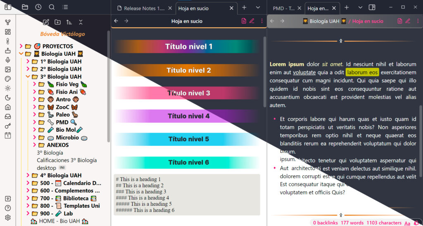423x226 pixels.
Task: Toggle reading view in middle pane
Action: coord(244,21)
